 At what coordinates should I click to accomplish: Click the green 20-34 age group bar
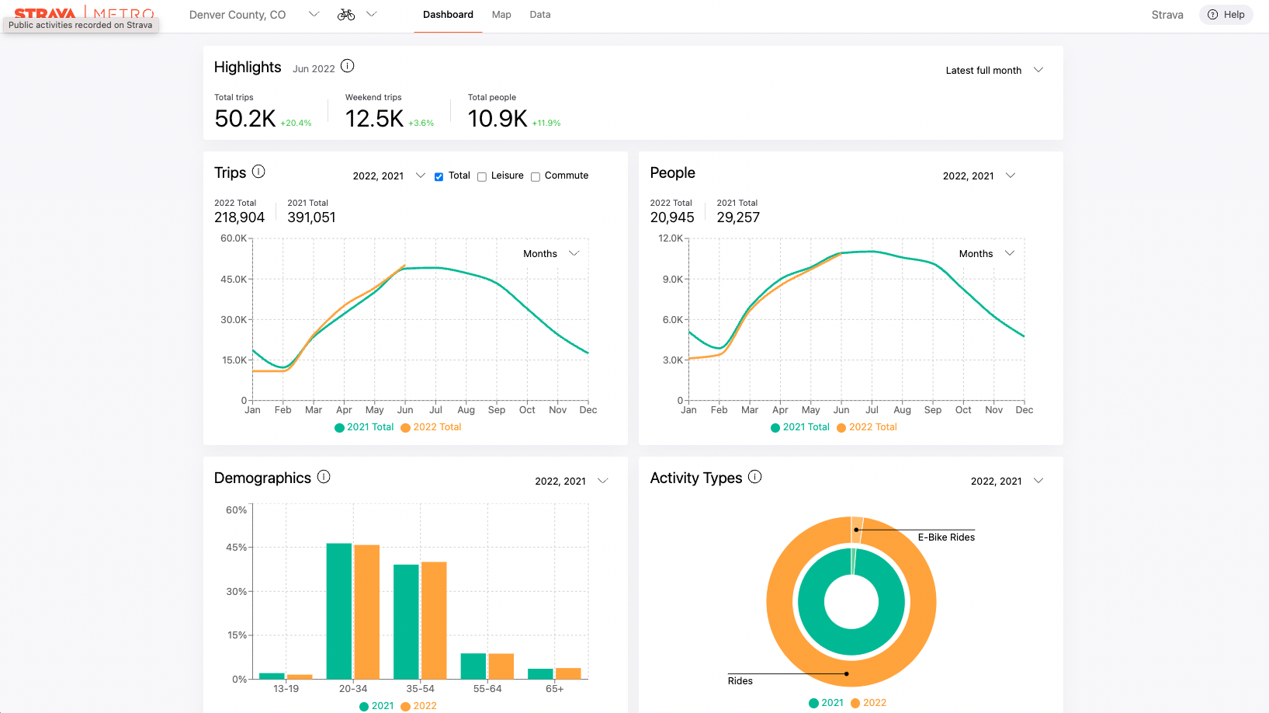[x=339, y=611]
